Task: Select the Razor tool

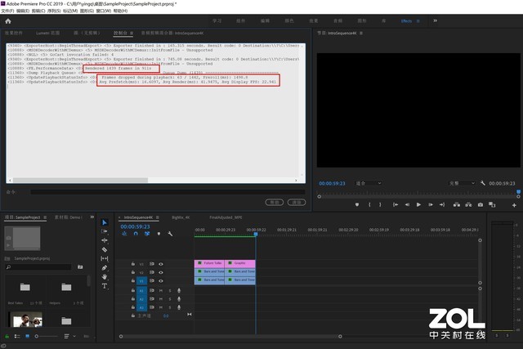Action: tap(105, 249)
